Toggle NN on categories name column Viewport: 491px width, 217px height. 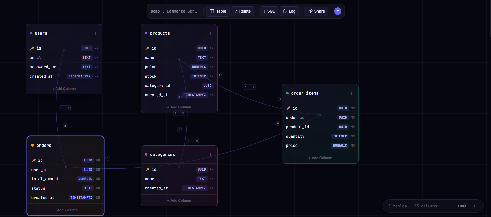(x=212, y=179)
